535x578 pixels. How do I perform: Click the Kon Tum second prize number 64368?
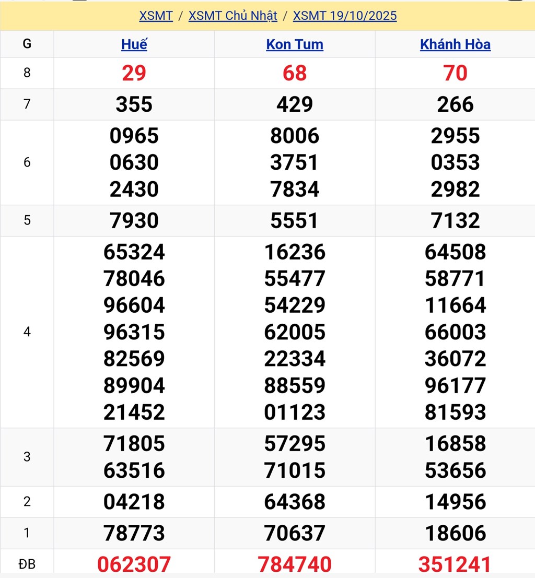click(295, 502)
